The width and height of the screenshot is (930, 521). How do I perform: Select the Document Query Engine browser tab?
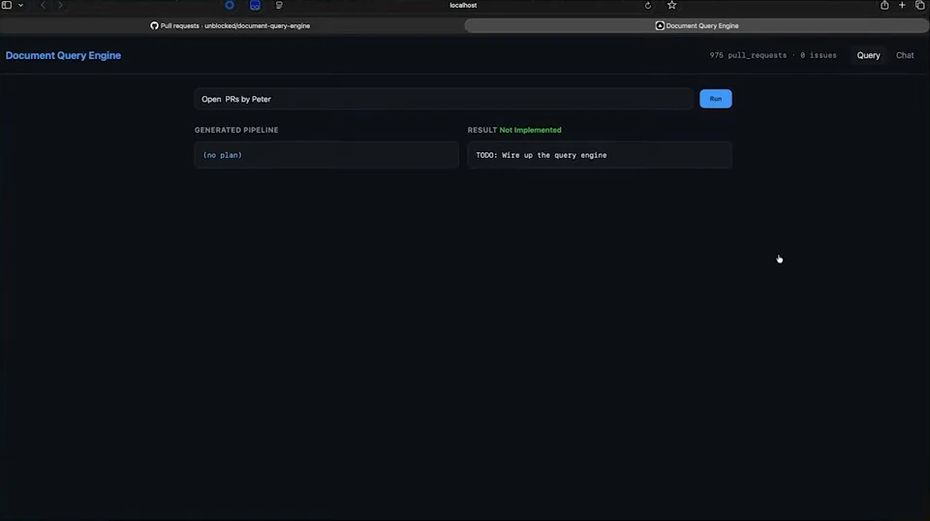coord(697,25)
